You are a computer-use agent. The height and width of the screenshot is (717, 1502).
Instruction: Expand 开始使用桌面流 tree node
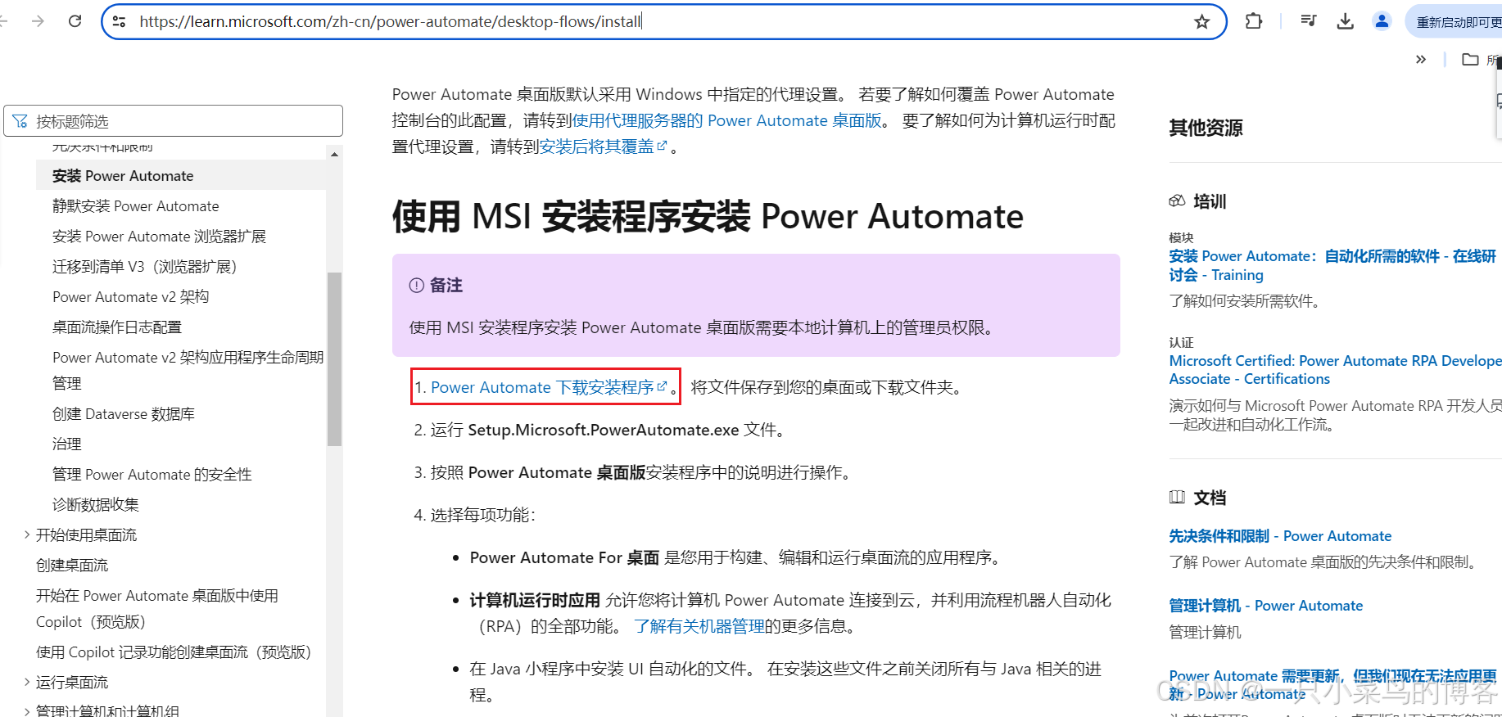click(x=27, y=534)
